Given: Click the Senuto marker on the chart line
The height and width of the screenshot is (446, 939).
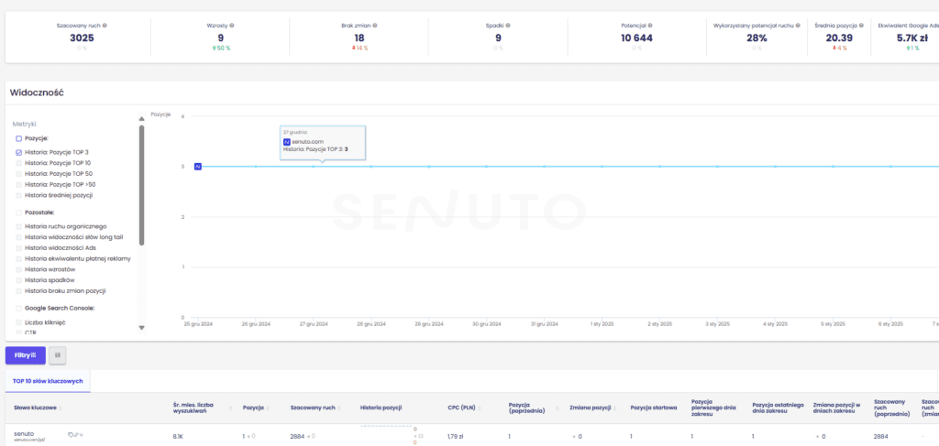Looking at the screenshot, I should pos(197,166).
